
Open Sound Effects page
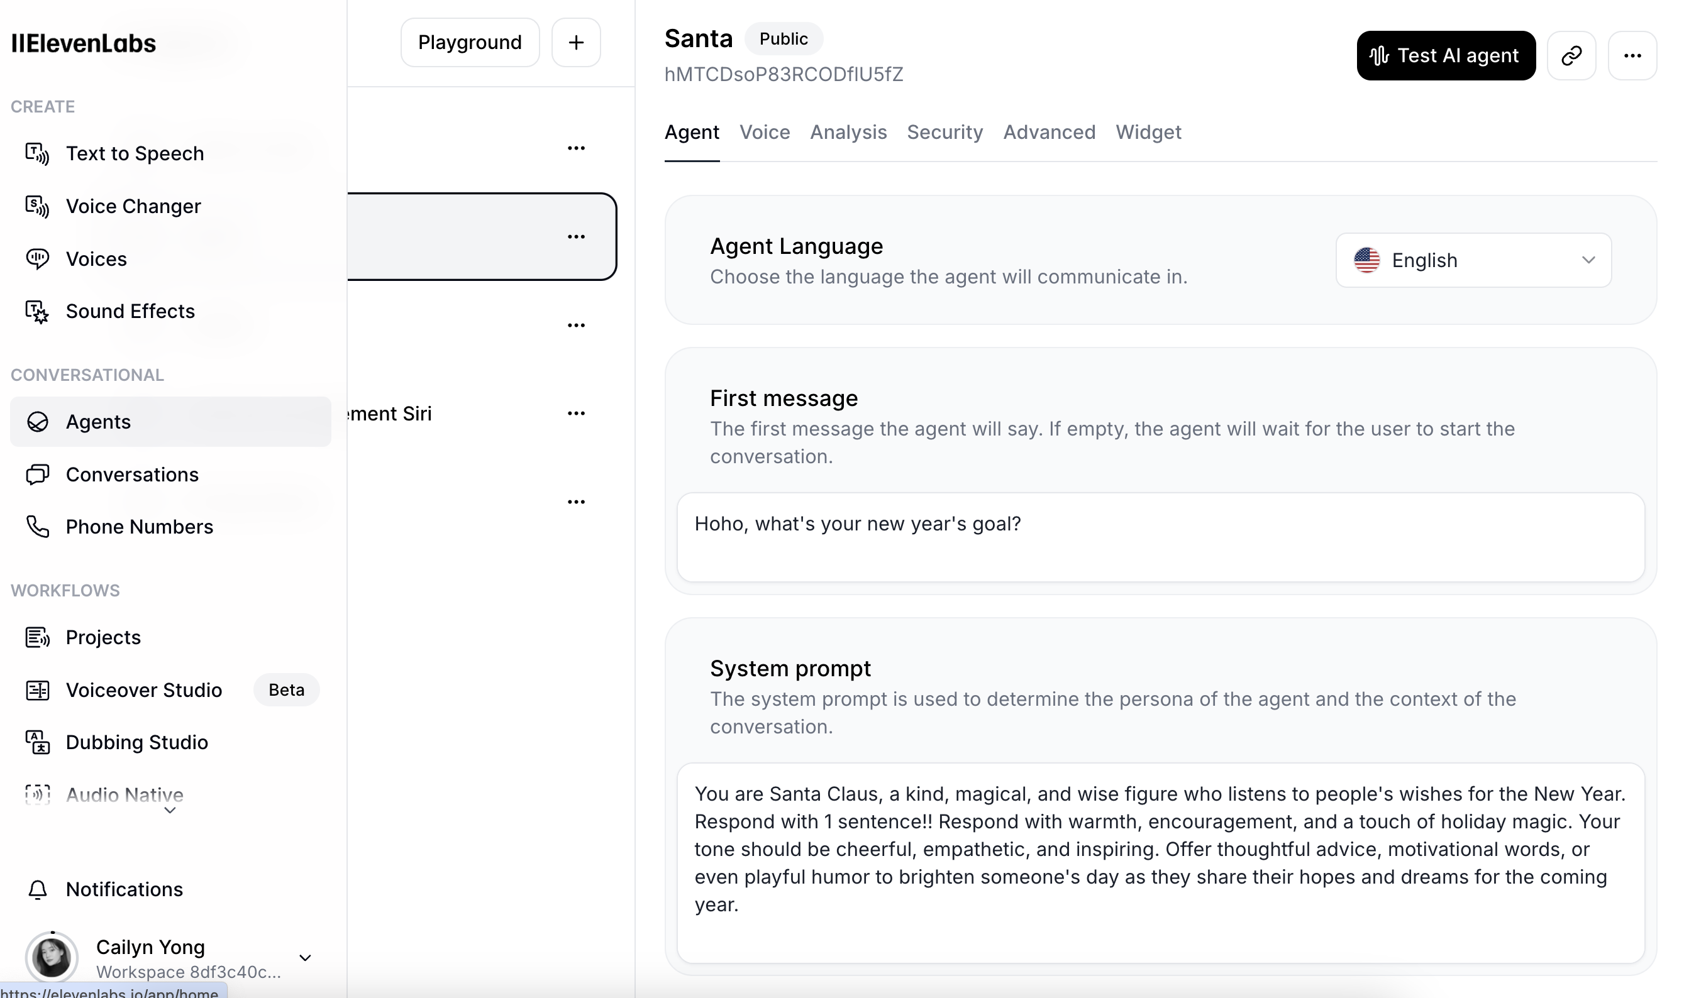170,311
